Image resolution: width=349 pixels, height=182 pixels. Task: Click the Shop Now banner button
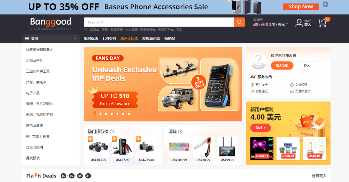(x=301, y=7)
